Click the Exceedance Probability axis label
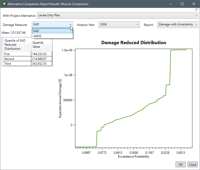This screenshot has height=170, width=200. [x=134, y=157]
